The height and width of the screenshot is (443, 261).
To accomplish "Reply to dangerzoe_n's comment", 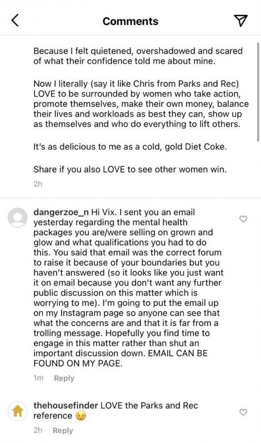I will (64, 379).
